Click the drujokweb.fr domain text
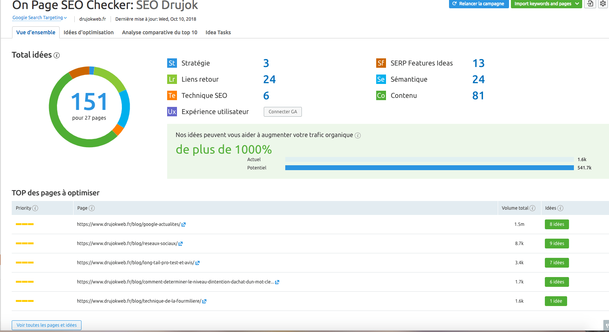Viewport: 609px width, 332px height. pos(92,19)
